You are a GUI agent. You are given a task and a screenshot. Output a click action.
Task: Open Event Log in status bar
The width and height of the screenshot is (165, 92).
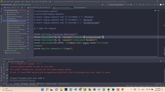158,84
